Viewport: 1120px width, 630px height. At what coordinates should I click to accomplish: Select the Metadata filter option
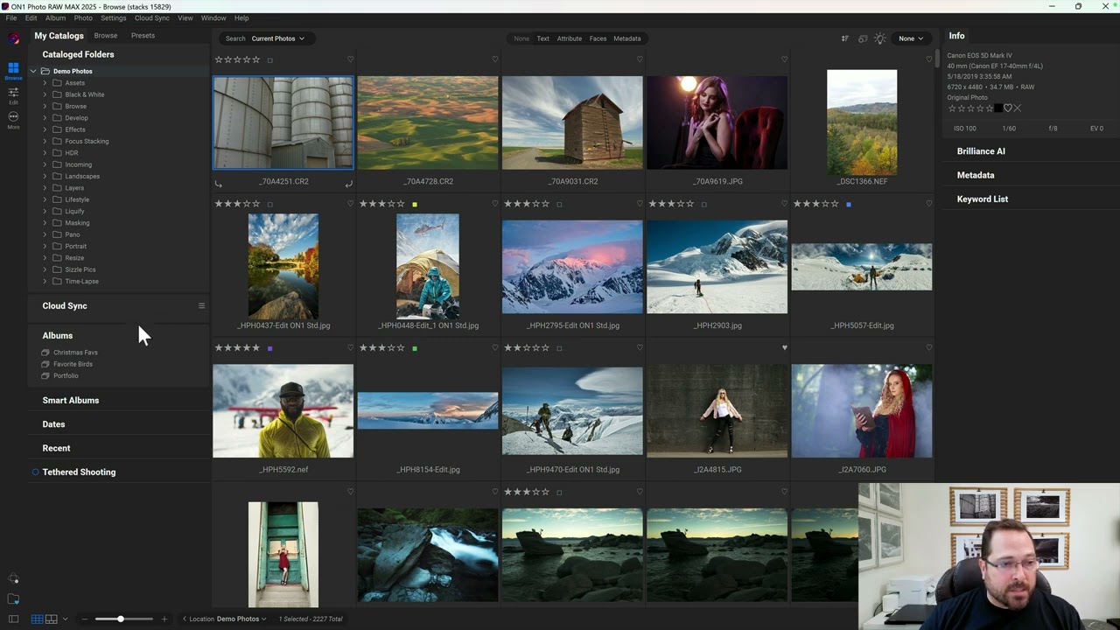pyautogui.click(x=627, y=38)
